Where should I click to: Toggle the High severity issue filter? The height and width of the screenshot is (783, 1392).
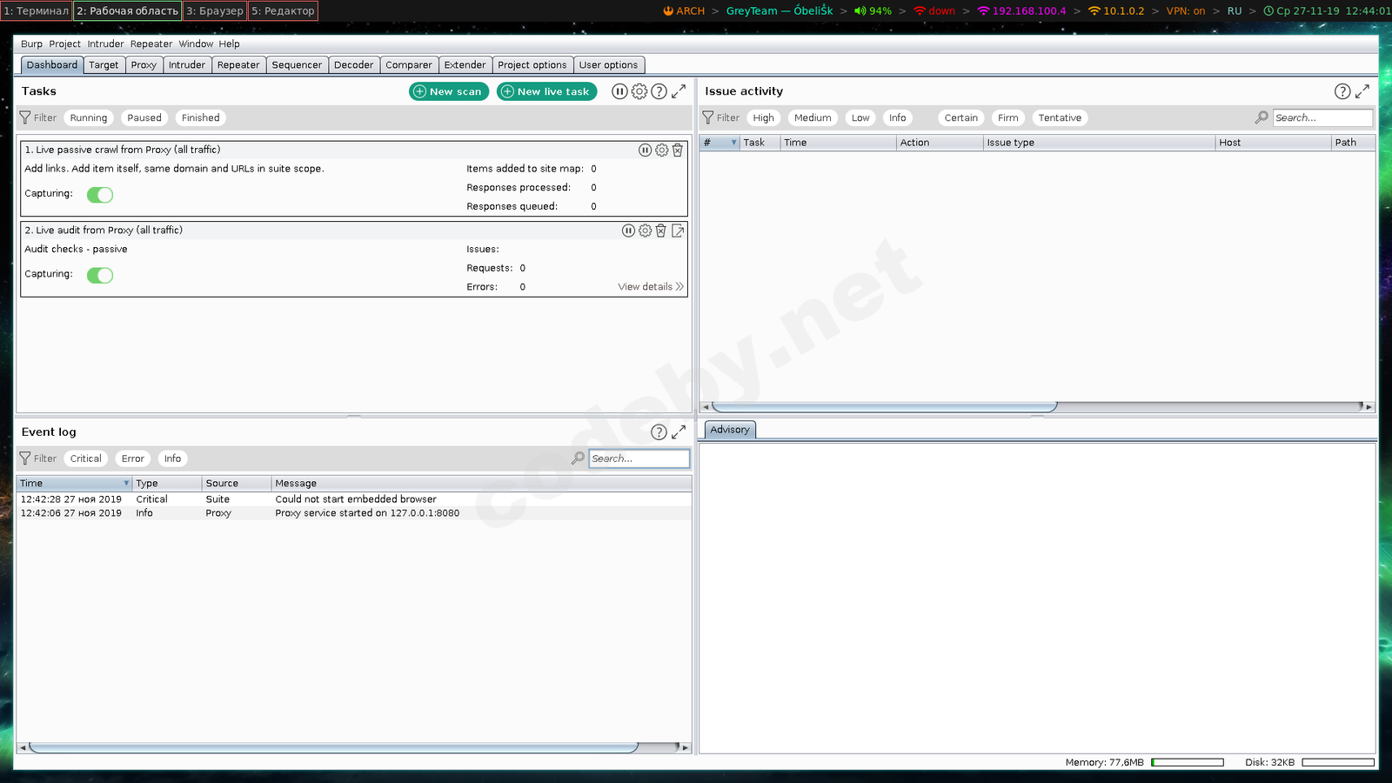(763, 118)
